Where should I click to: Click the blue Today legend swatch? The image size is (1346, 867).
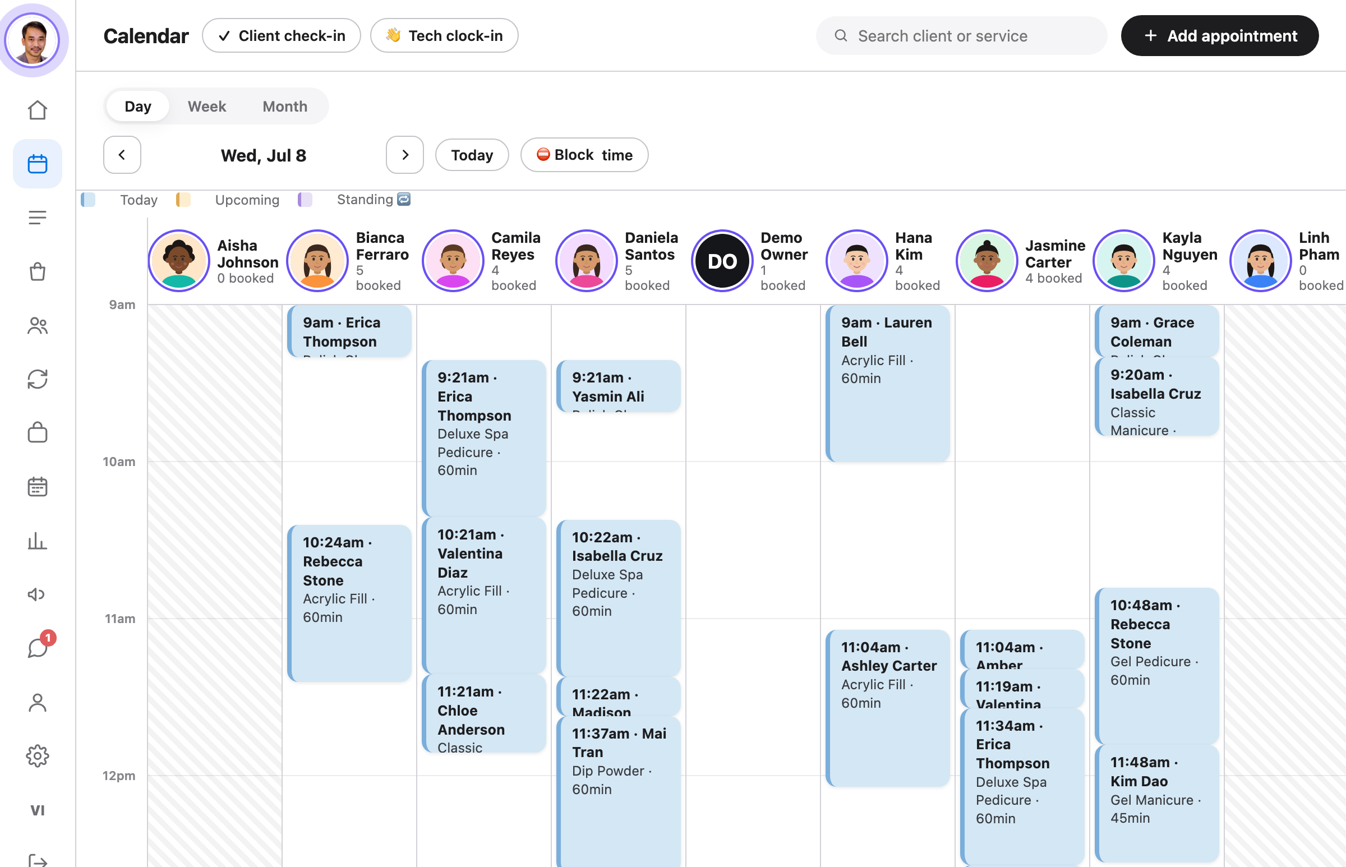[88, 200]
